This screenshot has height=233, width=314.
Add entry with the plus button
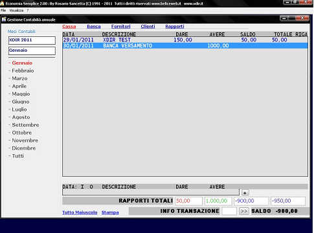245,193
